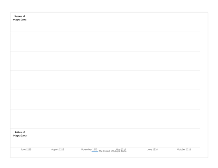Click the chart card's right border edge

tap(208, 85)
